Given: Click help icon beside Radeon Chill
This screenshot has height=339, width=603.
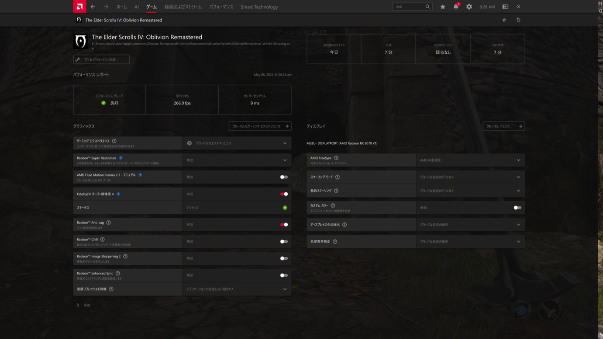Looking at the screenshot, I should tap(103, 239).
